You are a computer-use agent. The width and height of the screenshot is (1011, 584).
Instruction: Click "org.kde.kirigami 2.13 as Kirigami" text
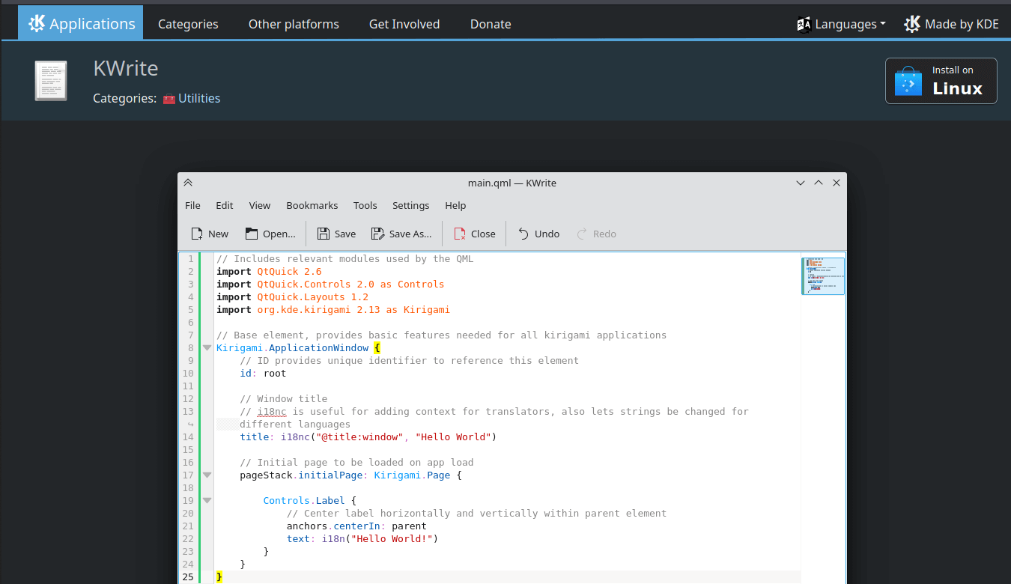(x=353, y=310)
